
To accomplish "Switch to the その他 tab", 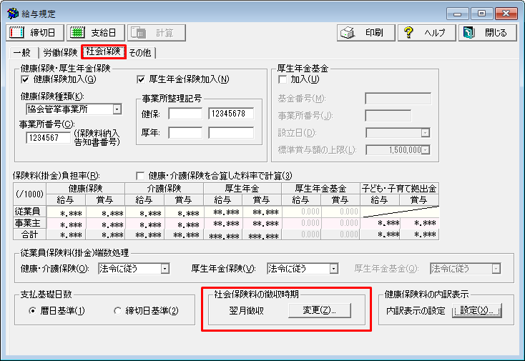I will coord(140,52).
